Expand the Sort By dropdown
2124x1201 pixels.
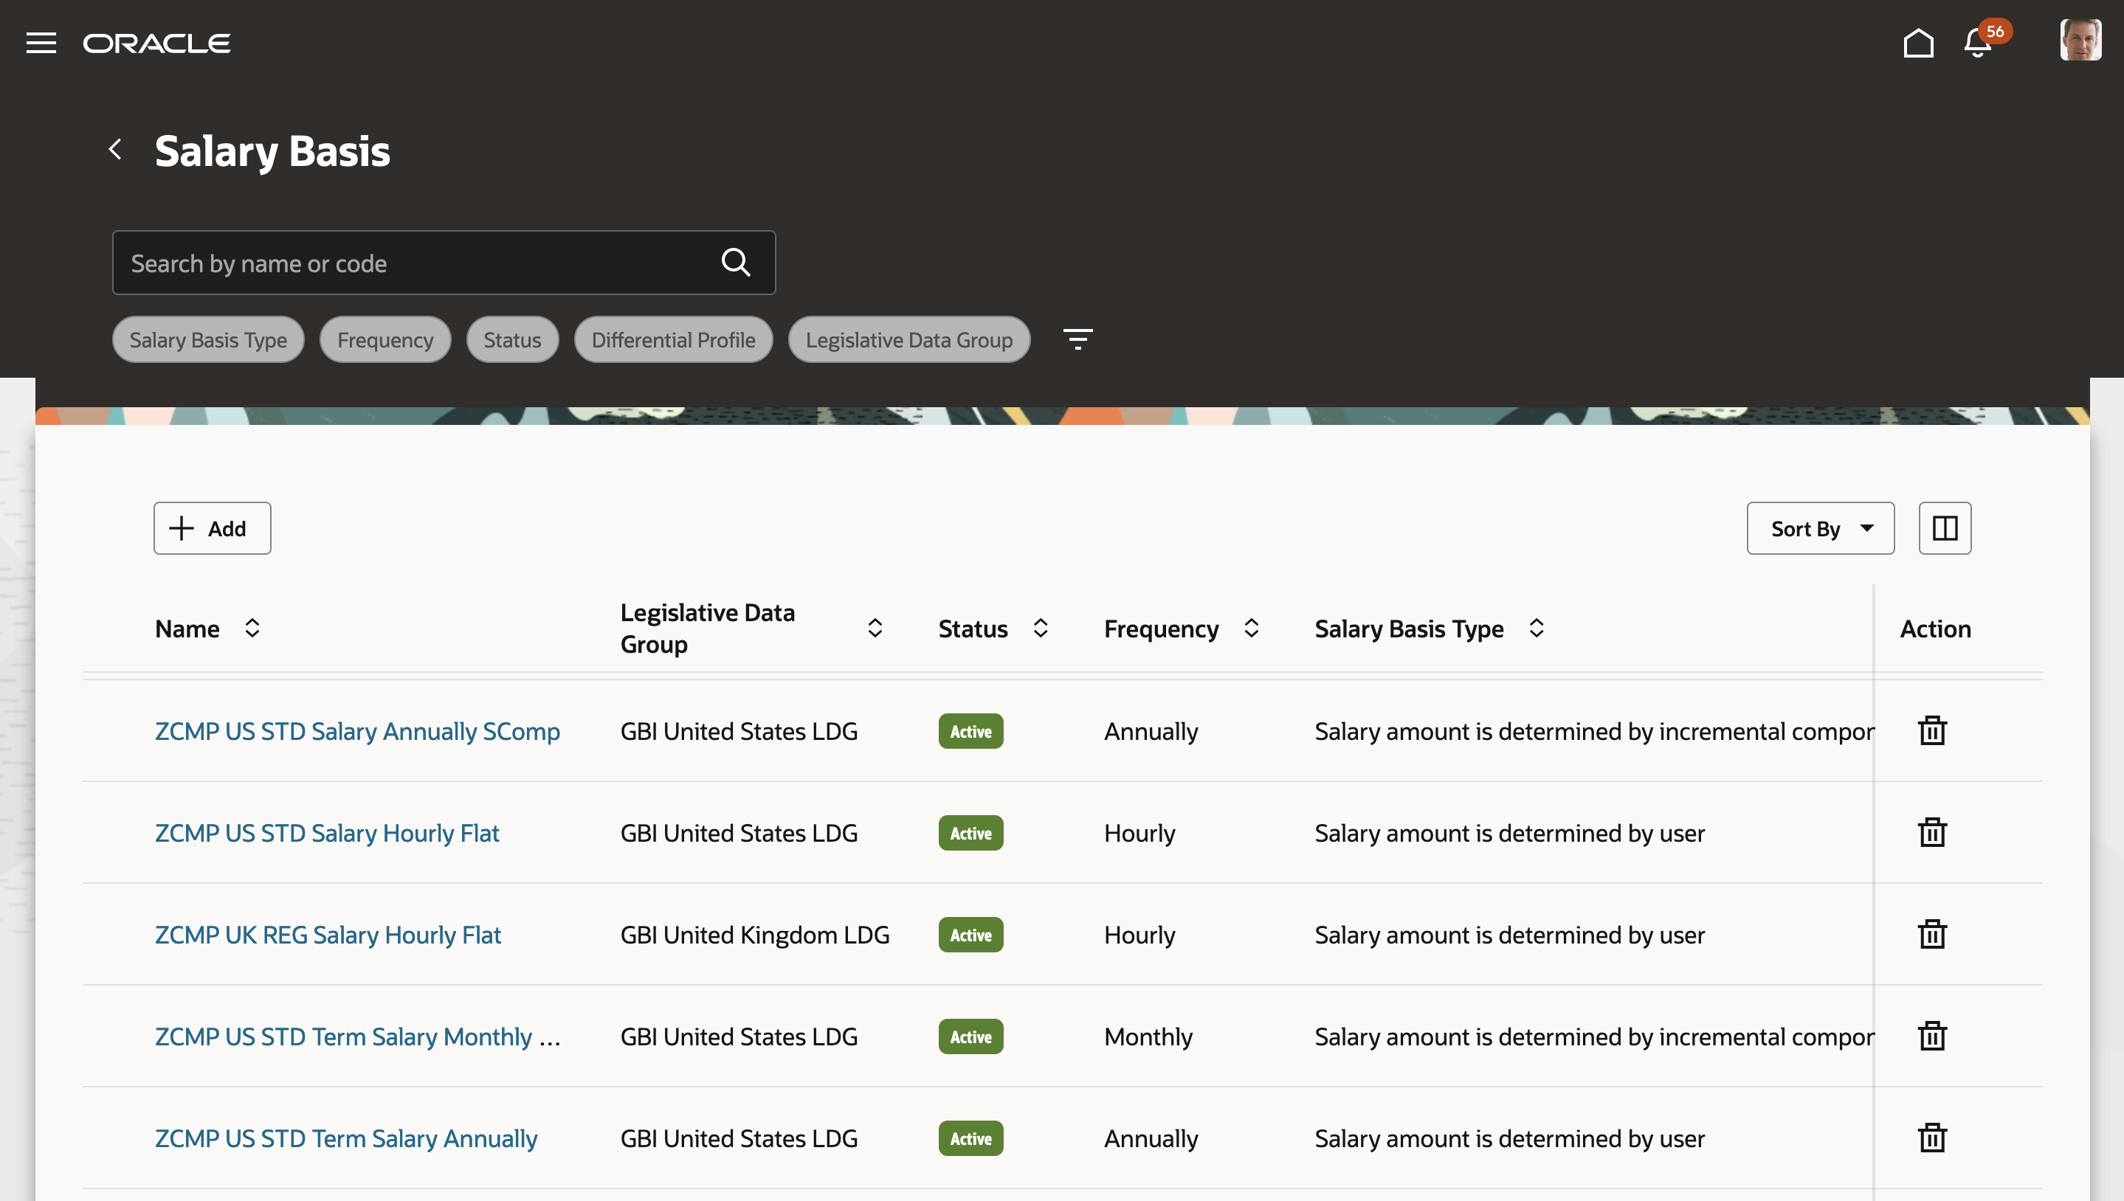coord(1821,528)
